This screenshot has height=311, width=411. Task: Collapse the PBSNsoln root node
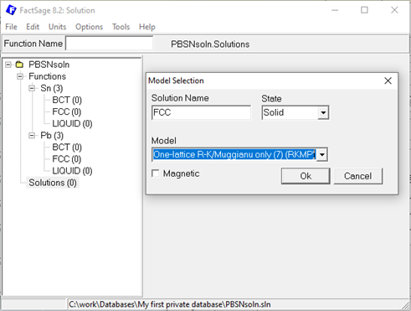pos(8,65)
